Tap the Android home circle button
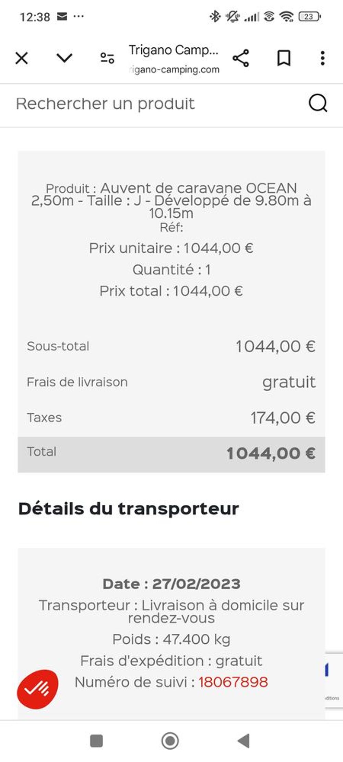This screenshot has height=762, width=343. tap(170, 740)
